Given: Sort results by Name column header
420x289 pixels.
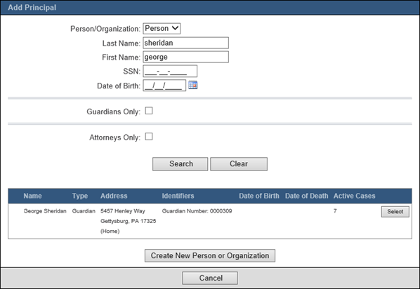Looking at the screenshot, I should [33, 196].
